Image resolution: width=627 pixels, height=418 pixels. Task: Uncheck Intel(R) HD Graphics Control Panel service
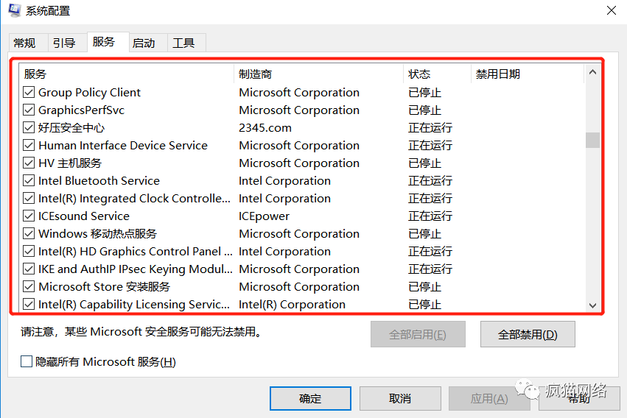pyautogui.click(x=29, y=251)
